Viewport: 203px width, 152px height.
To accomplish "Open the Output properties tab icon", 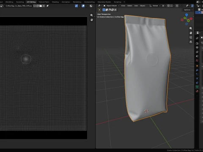I will tap(197, 48).
